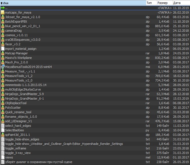The height and width of the screenshot is (165, 190).
Task: Click the ObjReplaceTool rar icon
Action: pyautogui.click(x=3, y=103)
